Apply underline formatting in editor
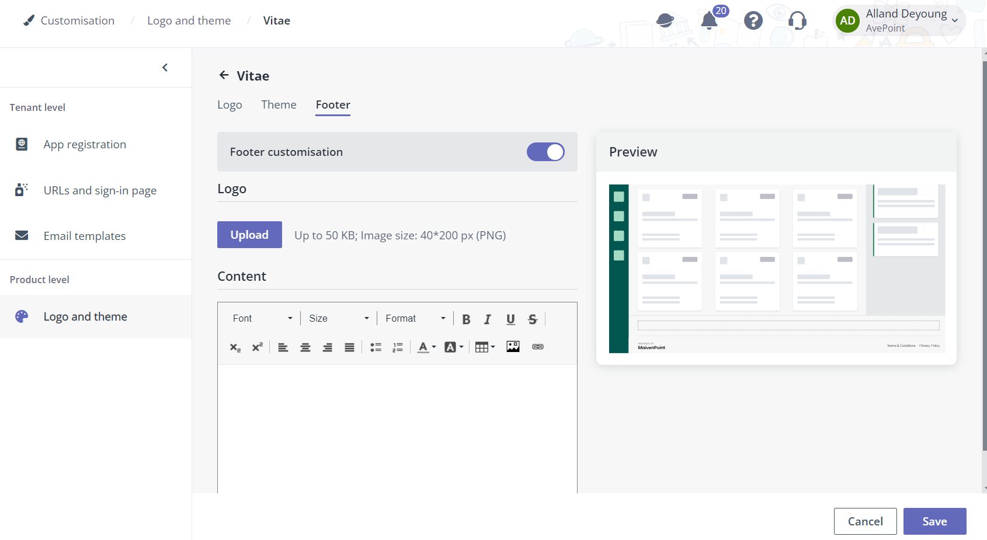This screenshot has width=987, height=540. point(510,319)
